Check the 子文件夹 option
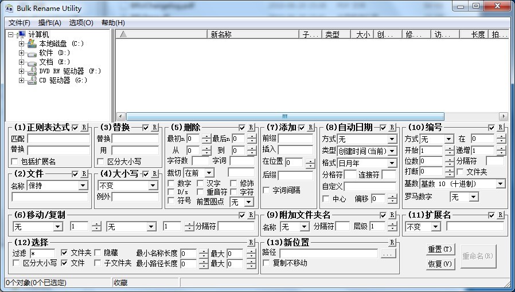The width and height of the screenshot is (515, 292). [97, 263]
